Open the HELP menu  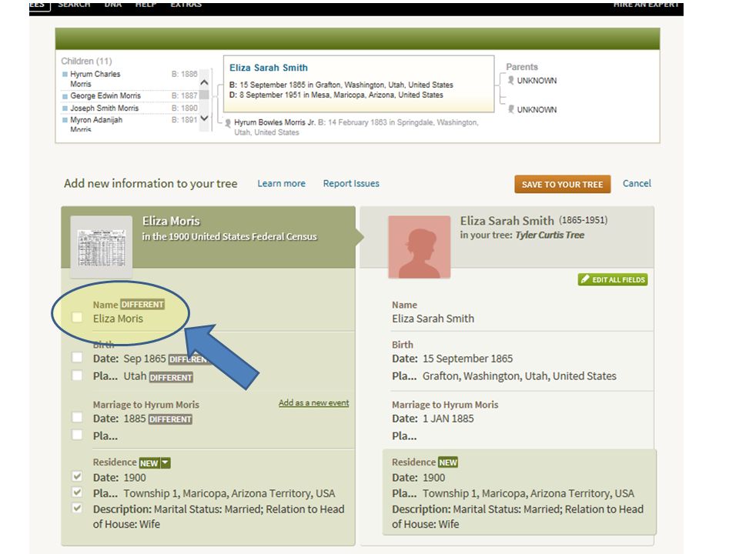coord(145,5)
